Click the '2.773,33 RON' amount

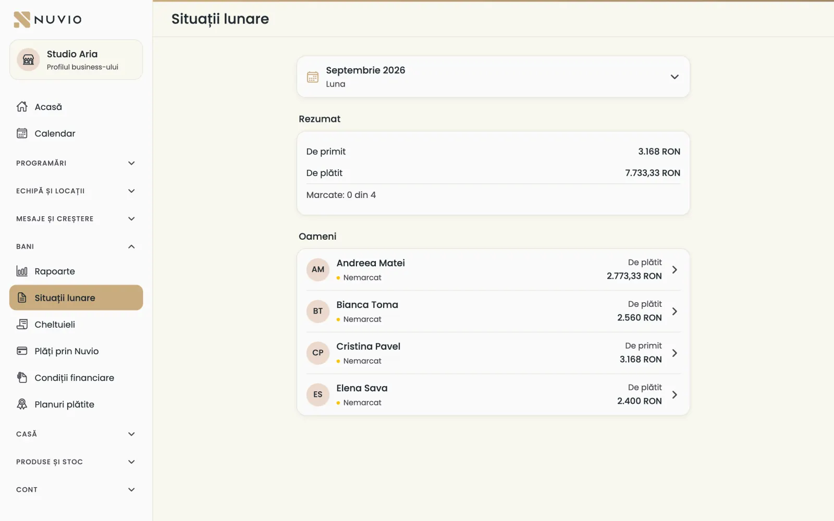(634, 276)
